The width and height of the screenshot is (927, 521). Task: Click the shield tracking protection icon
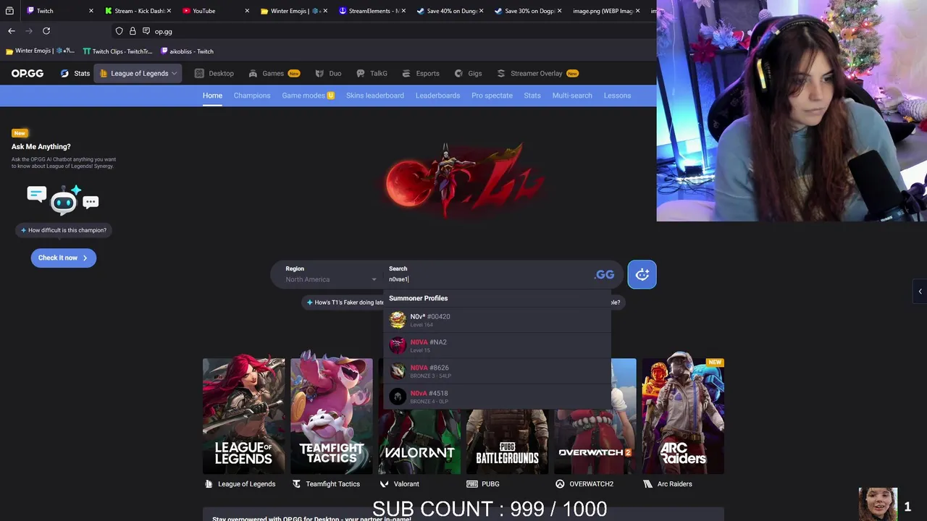point(119,31)
